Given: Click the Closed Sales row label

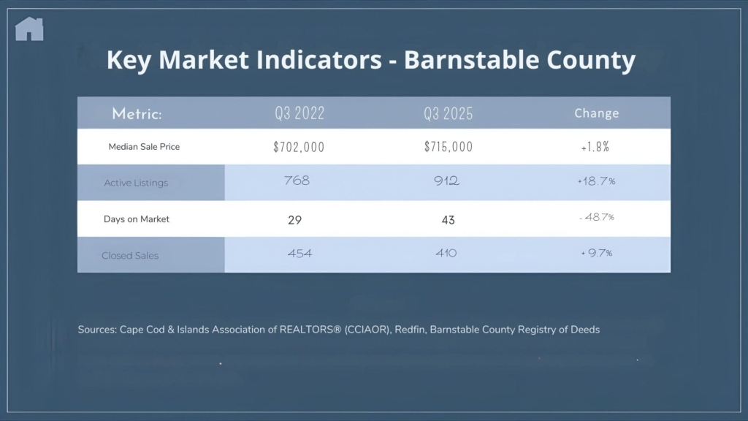Looking at the screenshot, I should click(130, 256).
